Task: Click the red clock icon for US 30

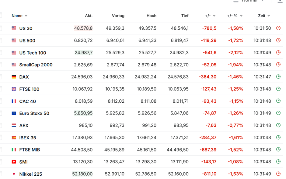Action: (x=278, y=28)
